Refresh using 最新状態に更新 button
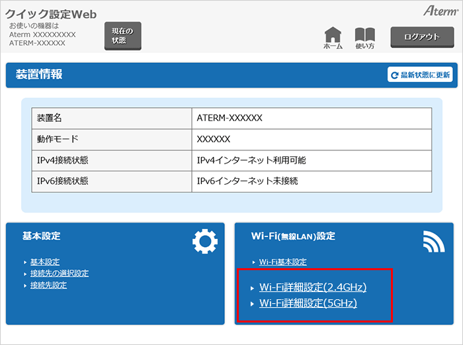The image size is (463, 345). [420, 75]
